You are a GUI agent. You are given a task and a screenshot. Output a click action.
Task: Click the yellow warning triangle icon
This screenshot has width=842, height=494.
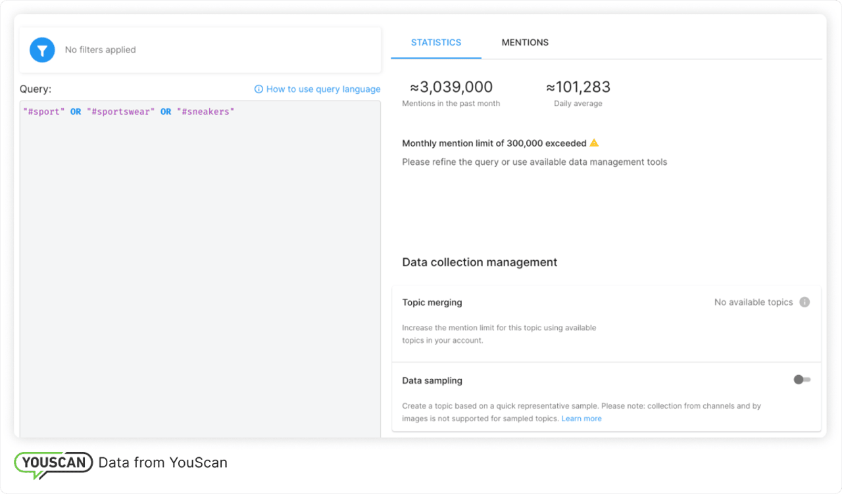pos(594,143)
